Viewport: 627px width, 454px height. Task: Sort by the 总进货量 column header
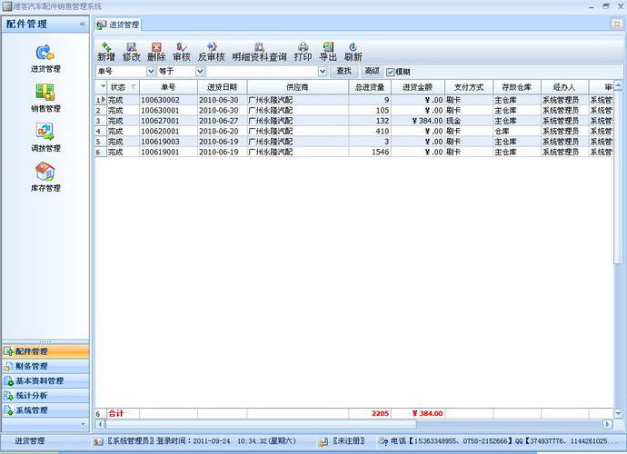(370, 87)
